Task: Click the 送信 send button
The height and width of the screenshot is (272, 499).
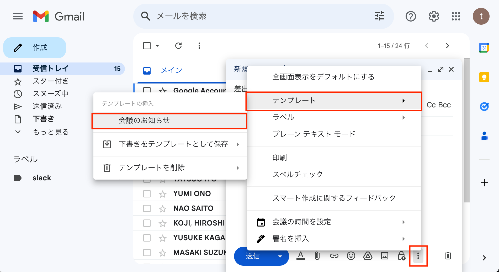Action: click(253, 256)
